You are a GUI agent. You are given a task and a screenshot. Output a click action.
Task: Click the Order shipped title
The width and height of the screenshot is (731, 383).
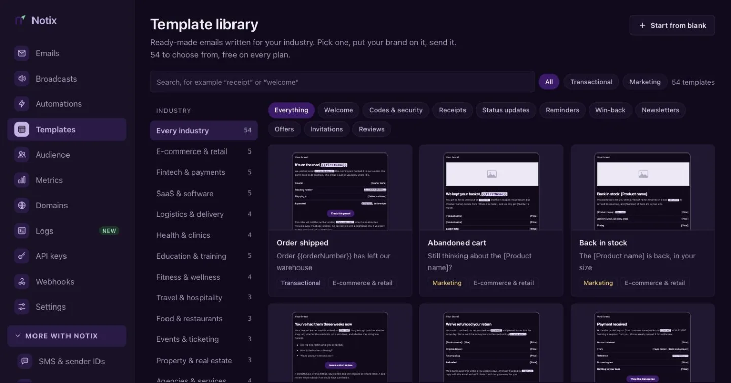tap(303, 243)
